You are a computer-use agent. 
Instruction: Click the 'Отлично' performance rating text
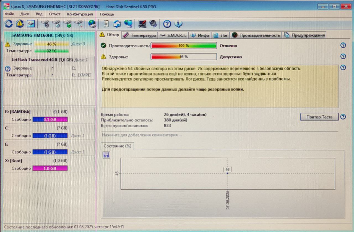click(228, 46)
